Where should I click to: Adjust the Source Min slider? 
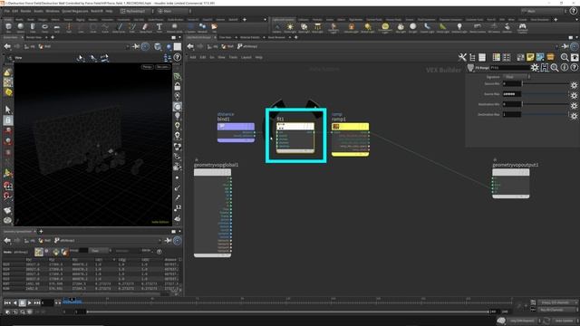pyautogui.click(x=545, y=84)
